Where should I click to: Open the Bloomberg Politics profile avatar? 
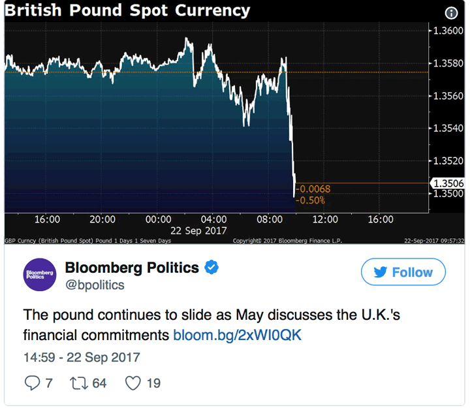[x=40, y=274]
